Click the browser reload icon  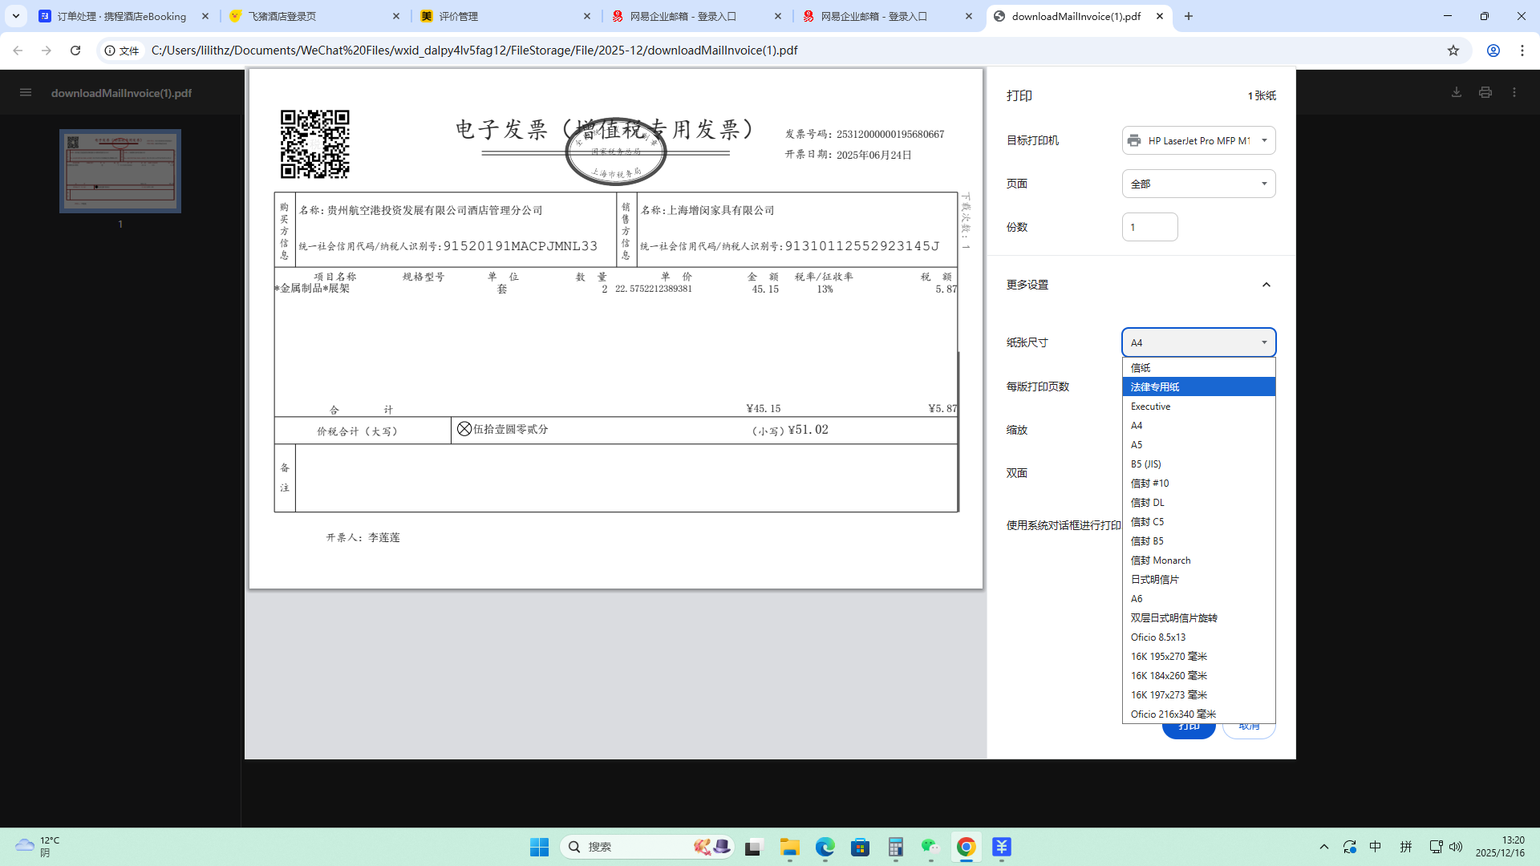75,51
